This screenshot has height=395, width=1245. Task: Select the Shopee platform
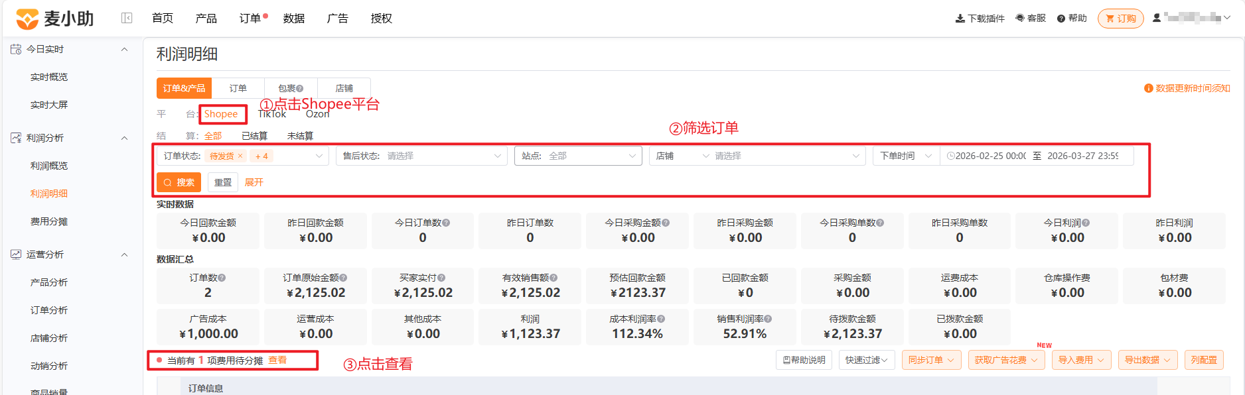coord(221,114)
